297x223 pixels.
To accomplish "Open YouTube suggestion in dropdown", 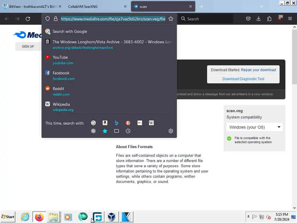I will (109, 60).
